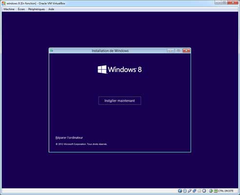Click the USB devices icon in status bar
Screen dimensions: 240x195
(190, 191)
